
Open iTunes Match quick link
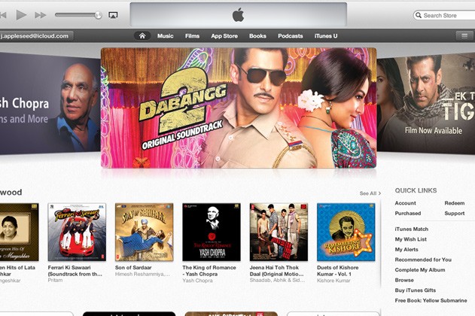pos(411,229)
